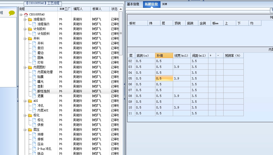This screenshot has height=155, width=273.
Task: Collapse the 棕化 folder node
Action: [x=25, y=115]
